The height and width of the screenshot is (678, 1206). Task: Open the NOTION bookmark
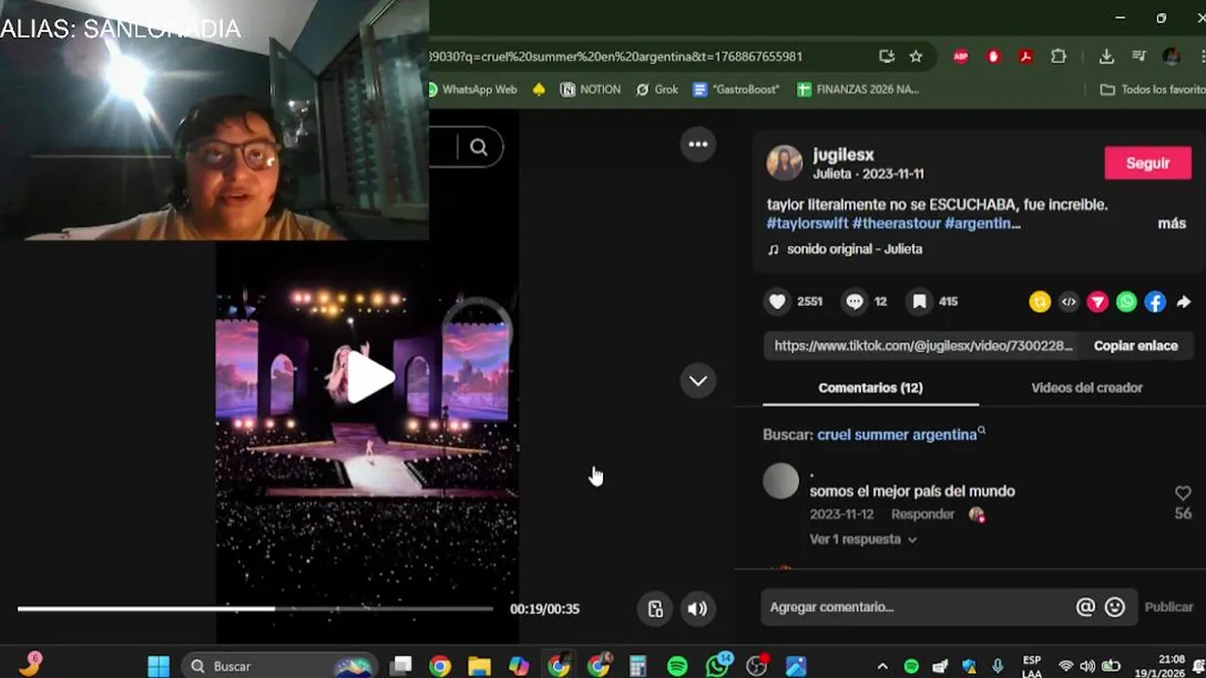591,89
